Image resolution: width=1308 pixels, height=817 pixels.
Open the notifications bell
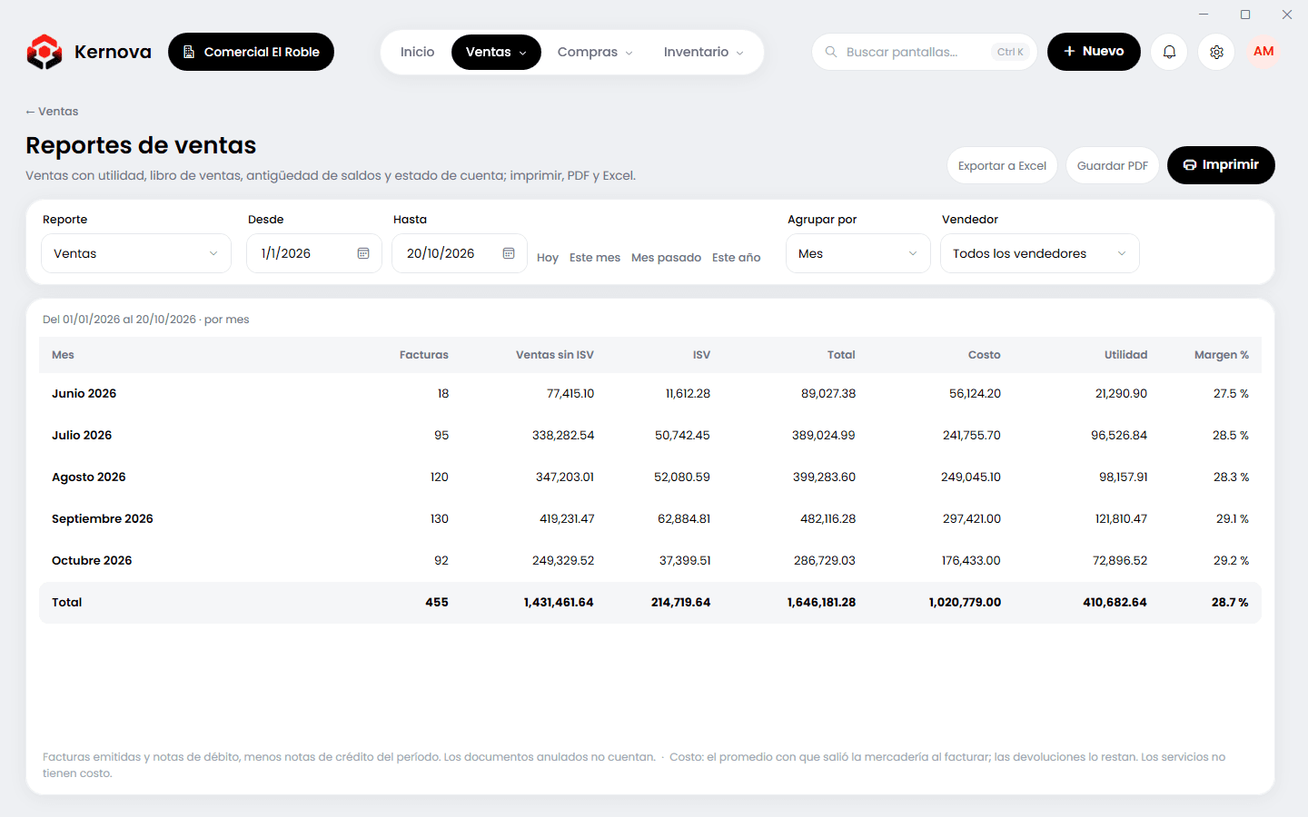(x=1169, y=52)
